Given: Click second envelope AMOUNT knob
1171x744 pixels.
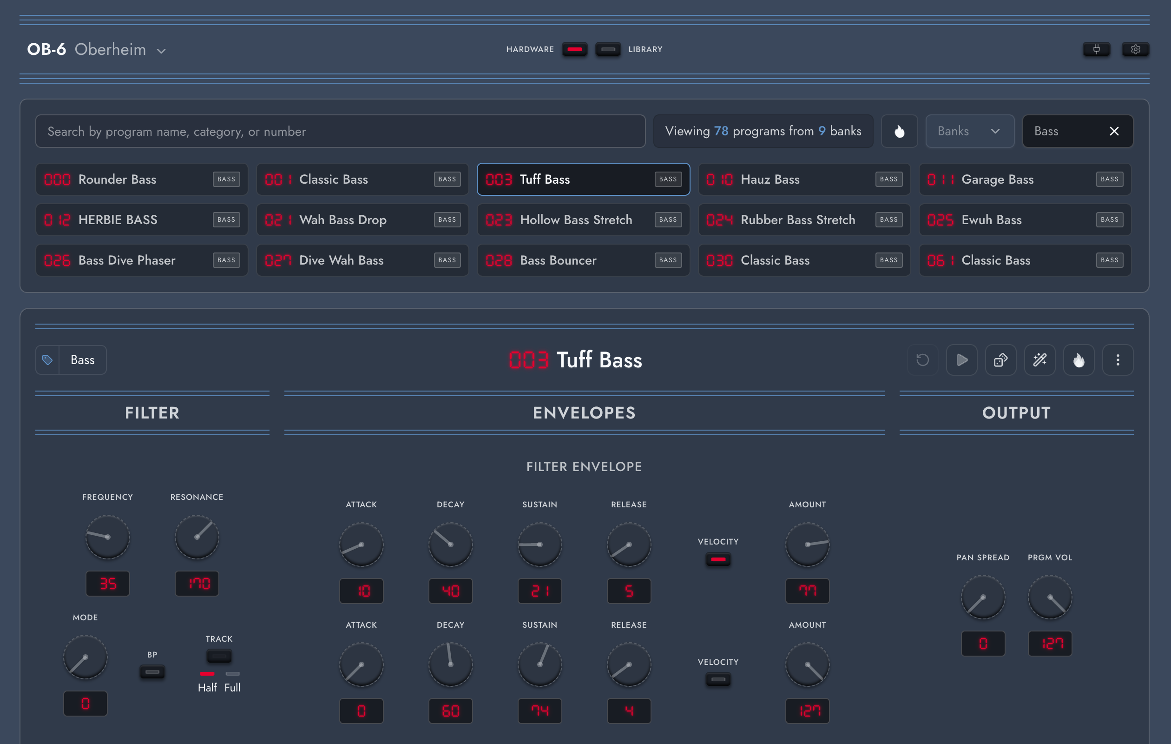Looking at the screenshot, I should point(807,664).
